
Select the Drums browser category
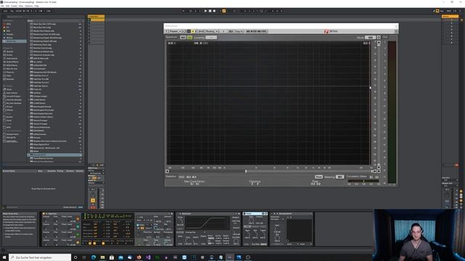point(9,55)
